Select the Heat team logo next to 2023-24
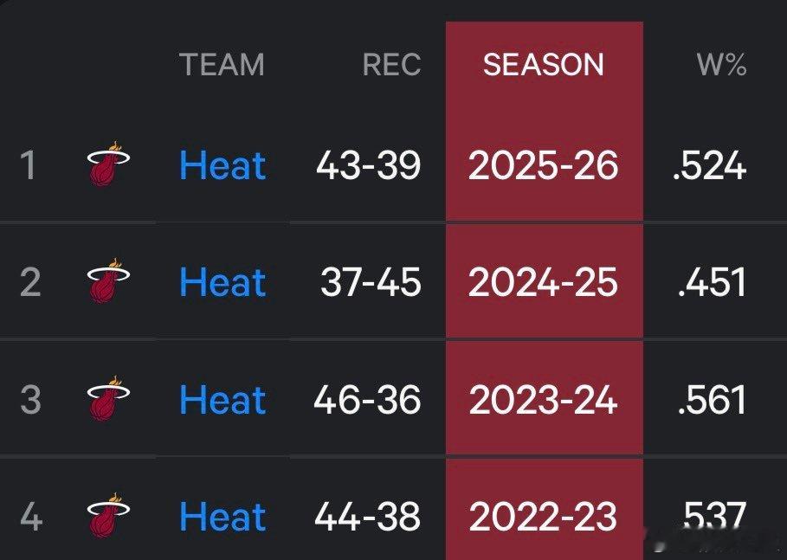Image resolution: width=787 pixels, height=560 pixels. click(x=107, y=398)
